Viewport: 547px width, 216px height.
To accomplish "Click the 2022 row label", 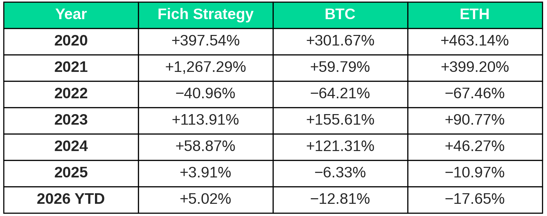I will tap(71, 94).
